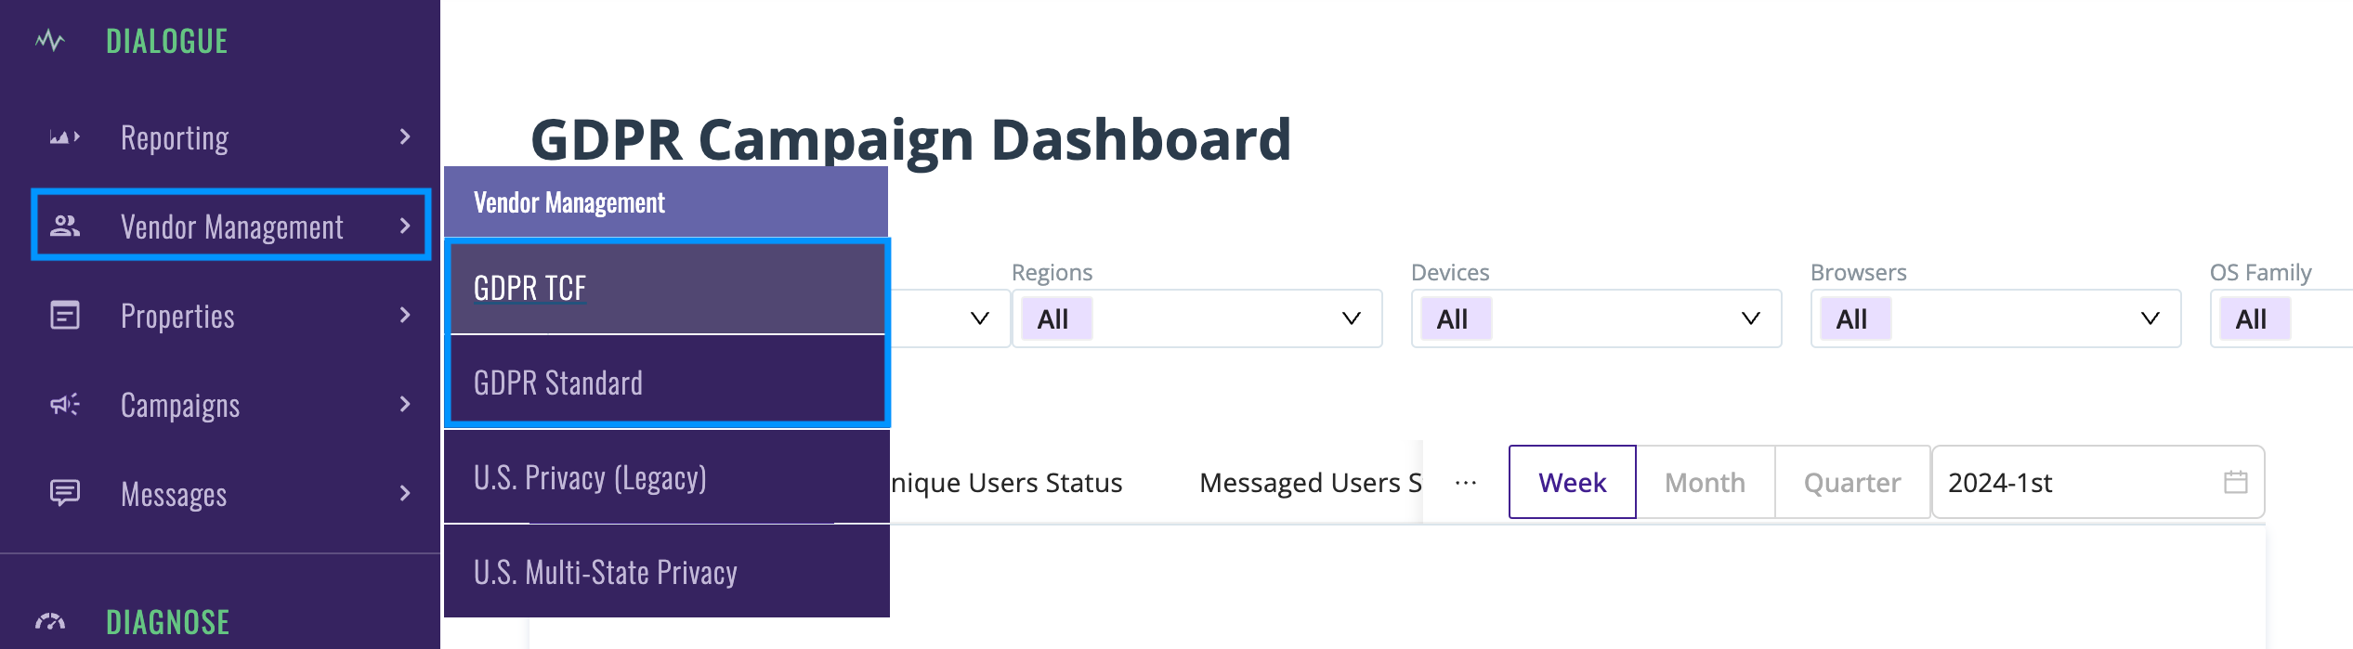Image resolution: width=2353 pixels, height=649 pixels.
Task: Select the Reporting chart icon
Action: 61,136
